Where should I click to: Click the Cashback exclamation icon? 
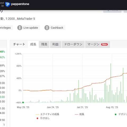point(47,28)
